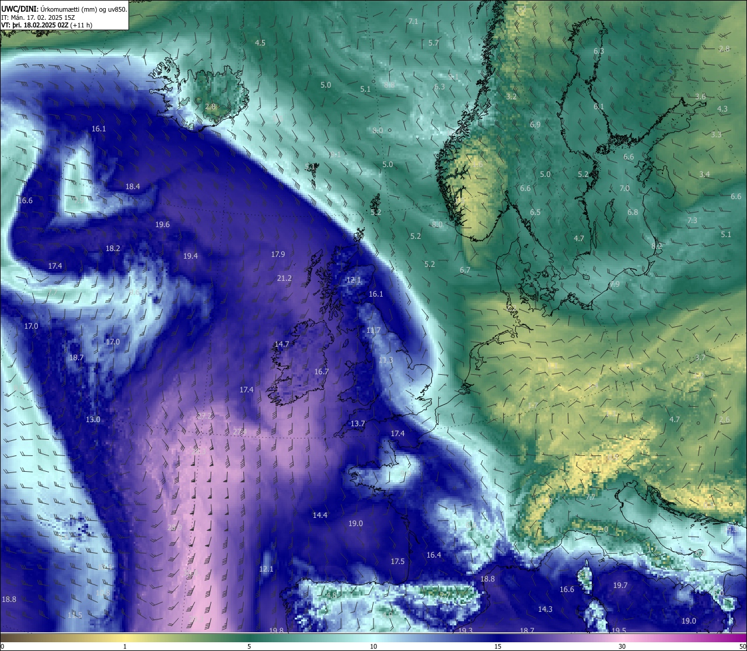
Task: Click the map value '19.4'
Action: (x=190, y=256)
